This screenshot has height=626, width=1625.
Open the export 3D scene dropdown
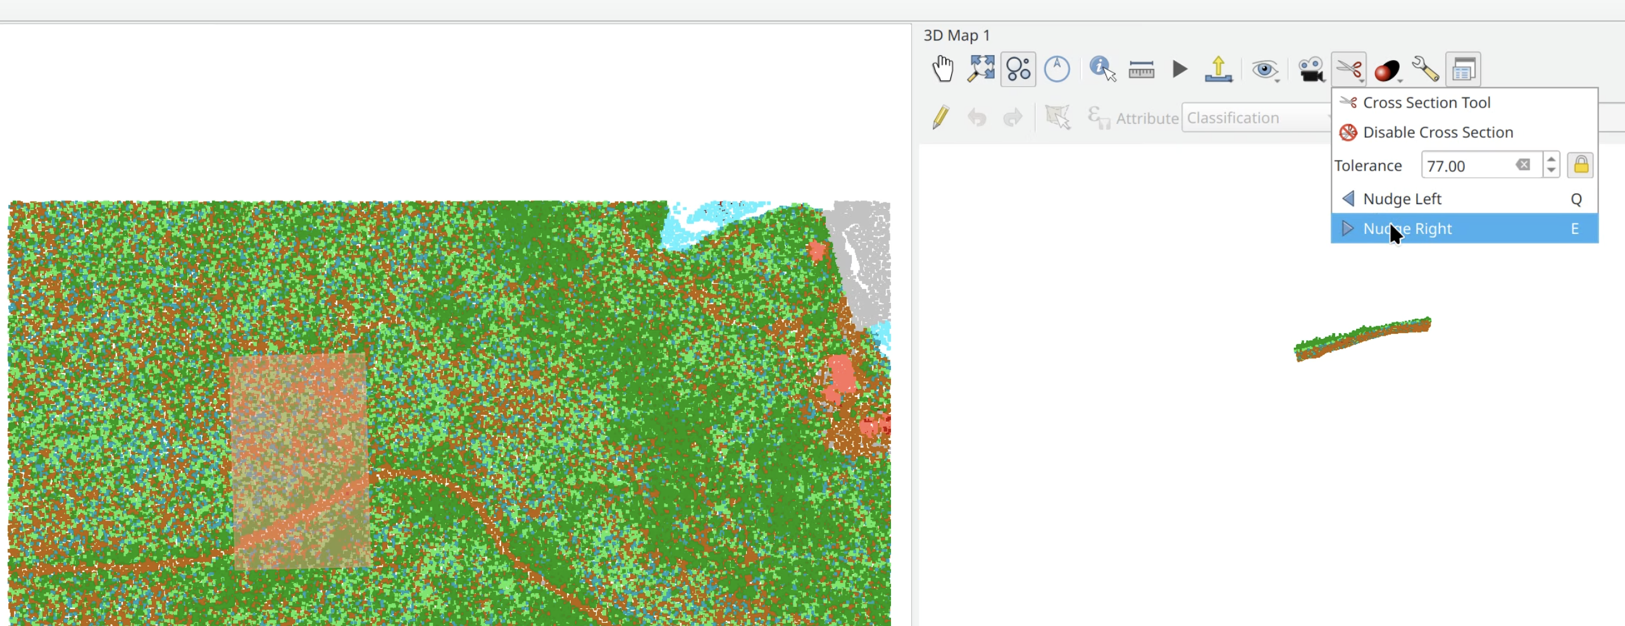(1218, 69)
